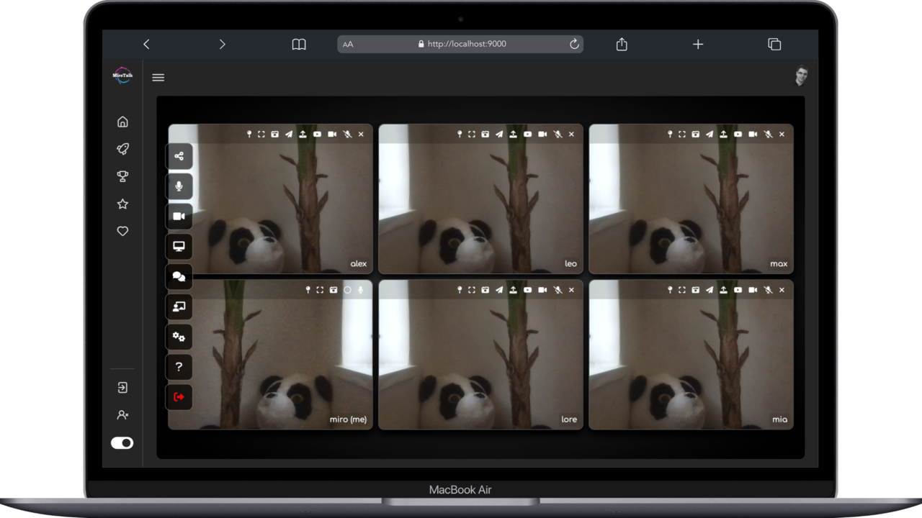Switch the dark mode toggle in sidebar
The image size is (922, 518).
[122, 443]
